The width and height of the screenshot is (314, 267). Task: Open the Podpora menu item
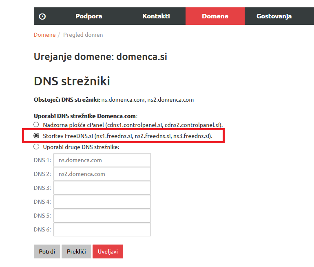pos(89,16)
